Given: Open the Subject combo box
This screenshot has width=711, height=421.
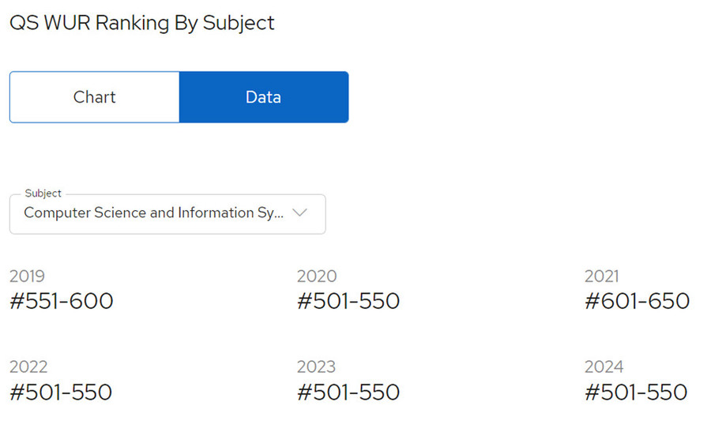Looking at the screenshot, I should point(167,214).
